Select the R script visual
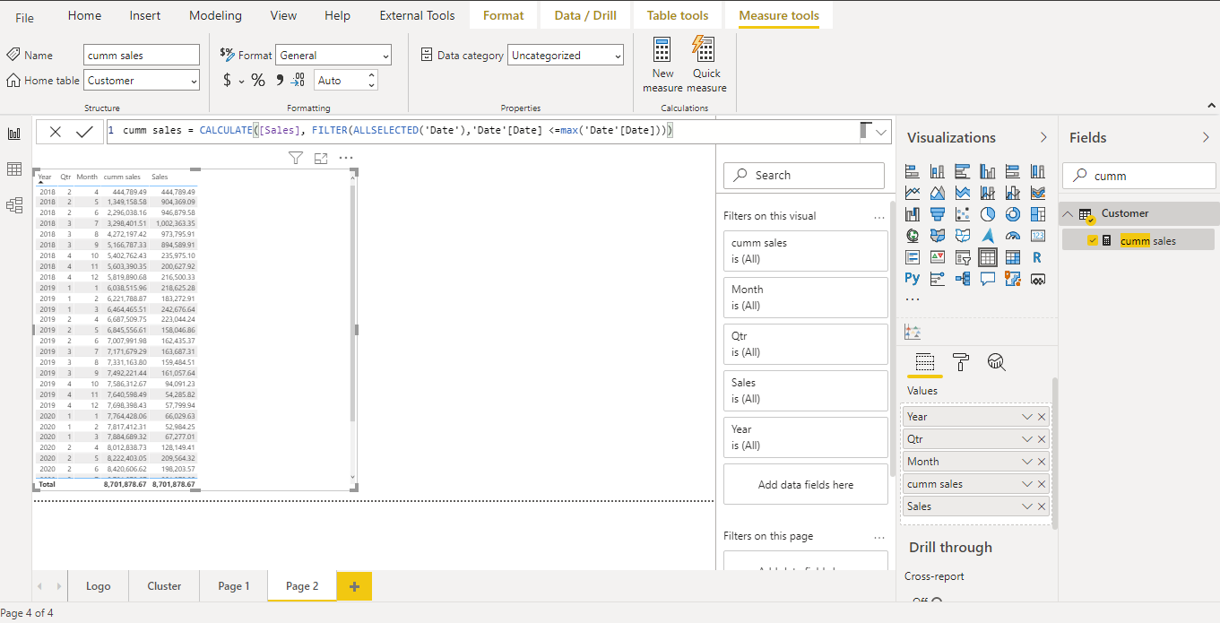Image resolution: width=1220 pixels, height=623 pixels. point(1037,257)
